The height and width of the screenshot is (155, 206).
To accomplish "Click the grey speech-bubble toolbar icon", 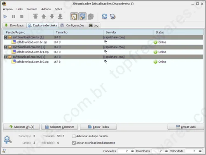I will 91,17.
